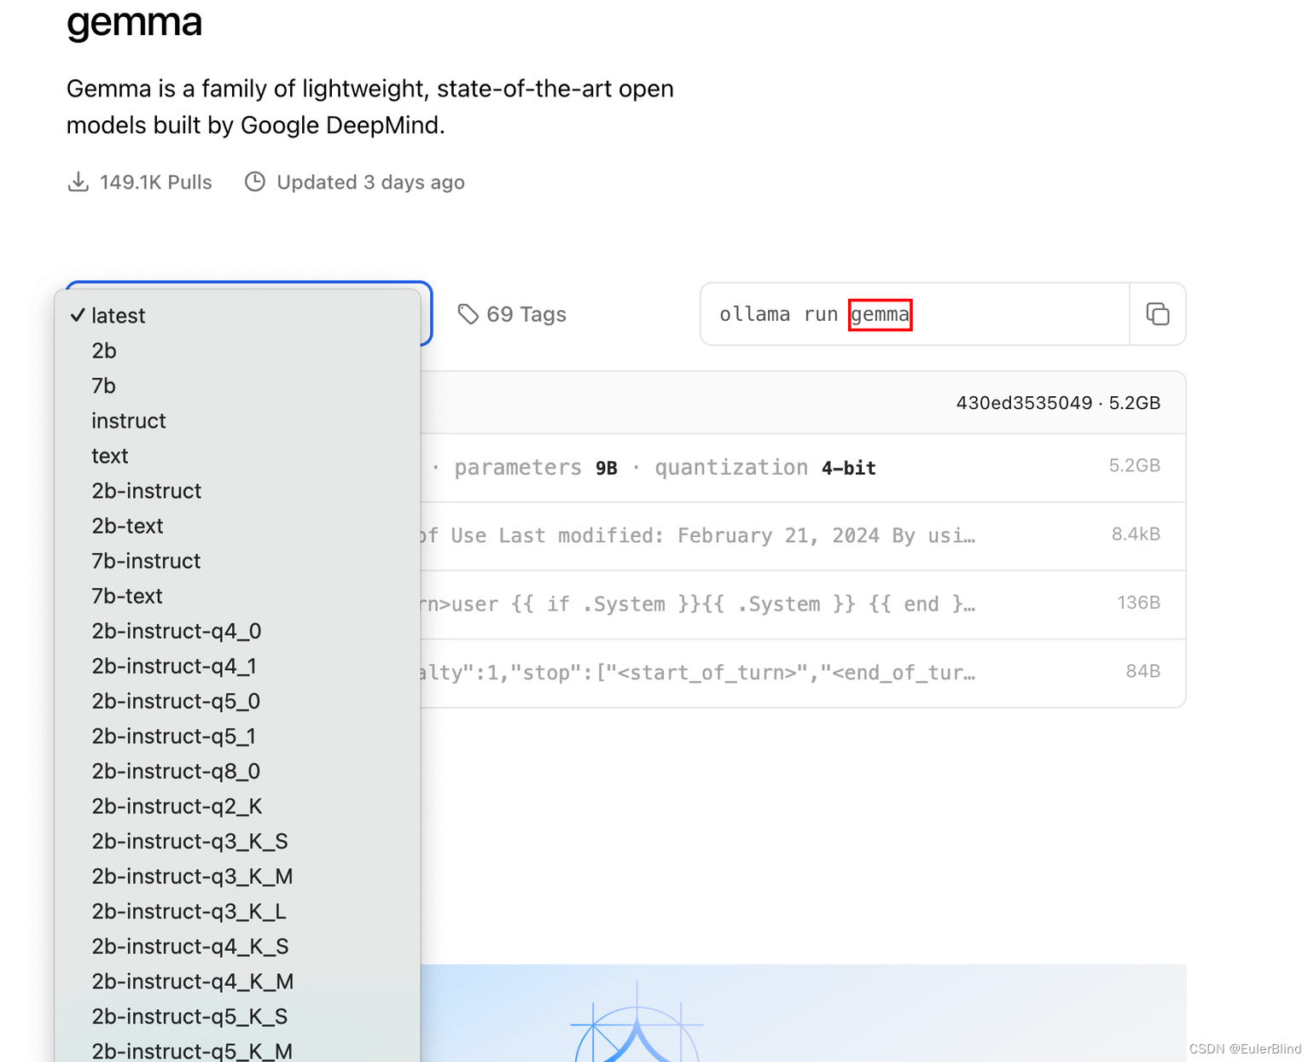This screenshot has width=1314, height=1062.
Task: Copy the ollama run command
Action: click(1157, 314)
